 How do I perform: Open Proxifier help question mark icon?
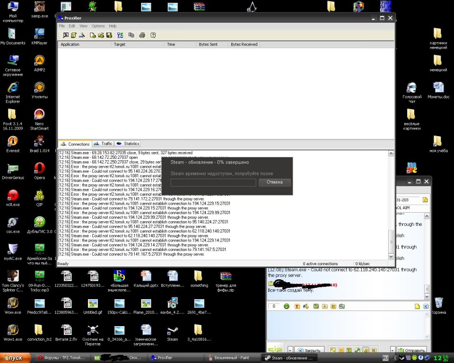point(153,35)
